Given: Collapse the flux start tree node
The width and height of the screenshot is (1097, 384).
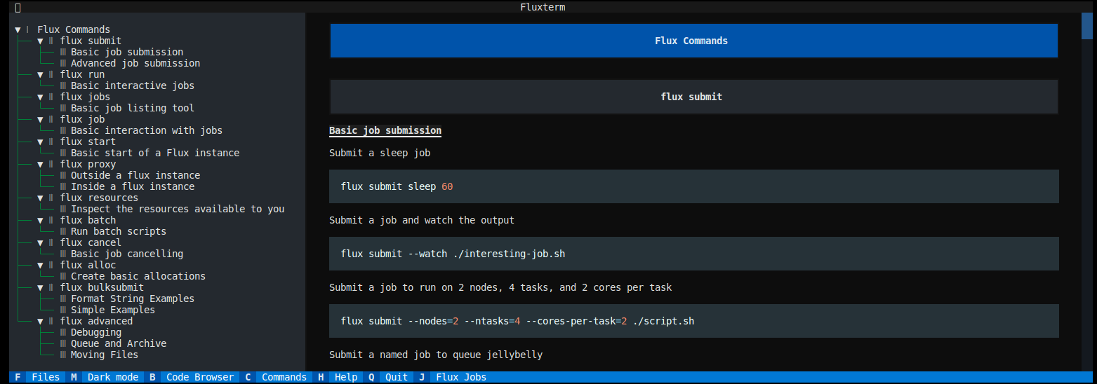Looking at the screenshot, I should 40,142.
